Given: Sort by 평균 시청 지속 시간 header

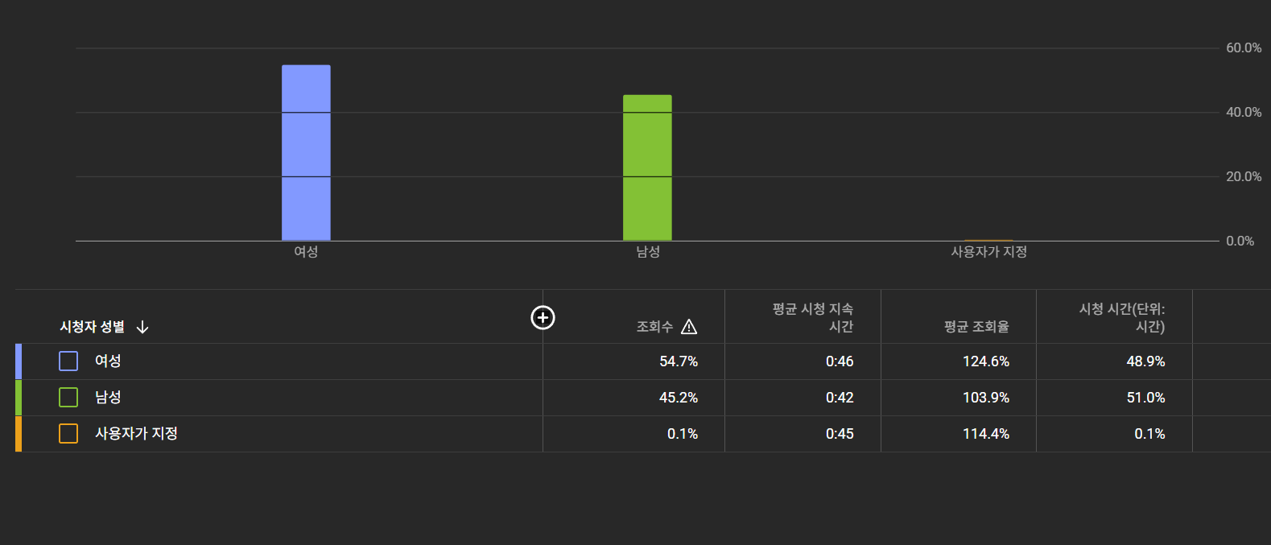Looking at the screenshot, I should (812, 318).
